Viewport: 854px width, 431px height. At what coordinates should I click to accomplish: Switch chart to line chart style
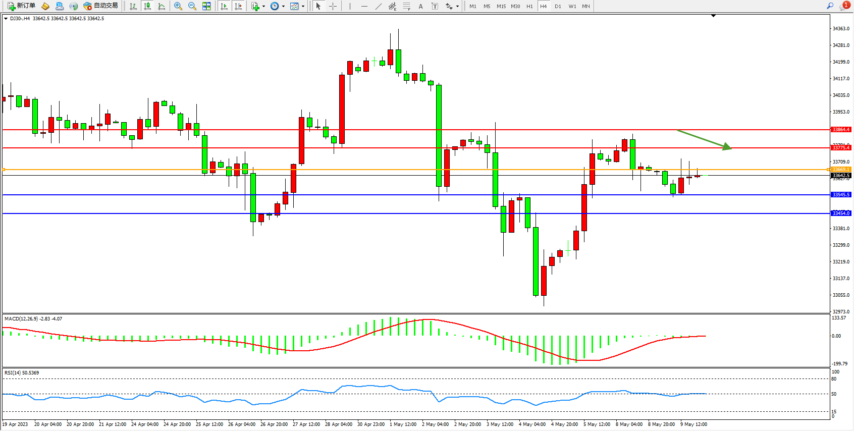point(162,6)
